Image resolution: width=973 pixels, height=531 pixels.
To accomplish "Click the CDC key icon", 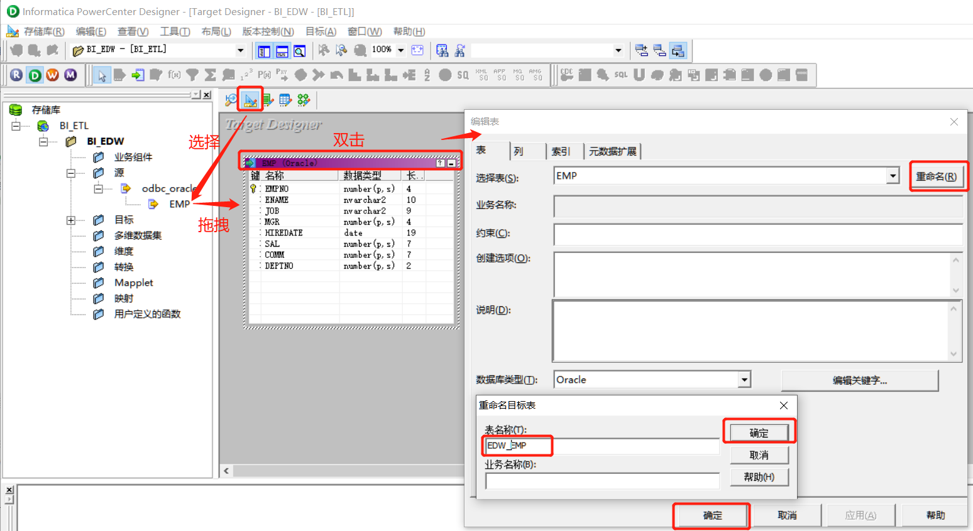I will point(566,75).
